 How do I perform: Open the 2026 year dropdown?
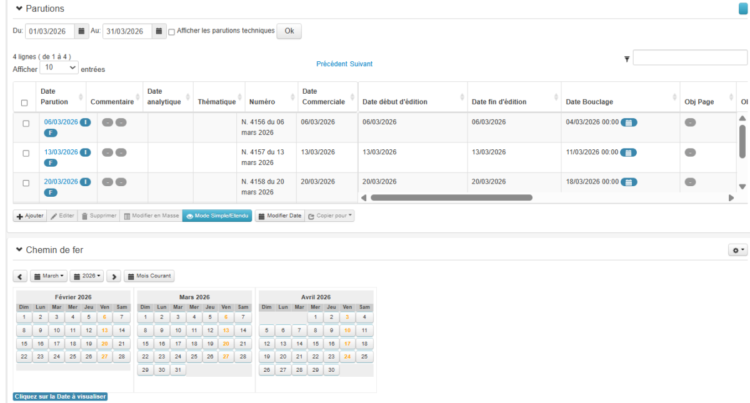[87, 276]
